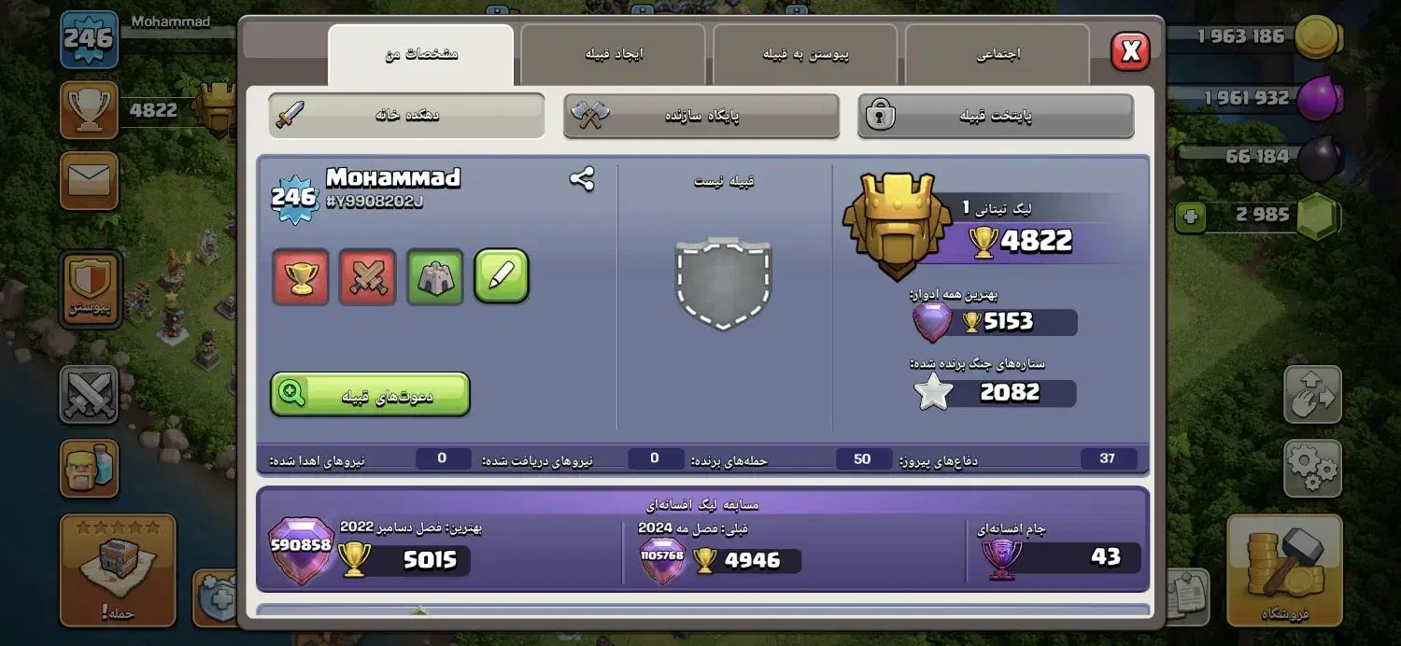Close the profile window with red X
1401x646 pixels.
(1130, 51)
